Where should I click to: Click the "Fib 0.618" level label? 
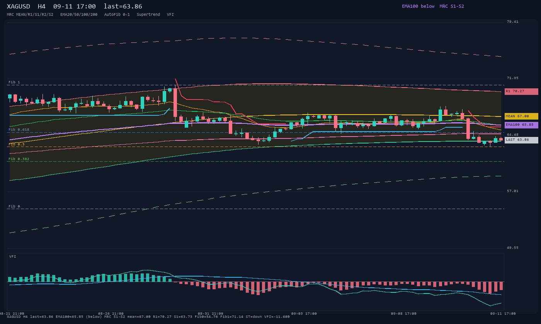[19, 130]
